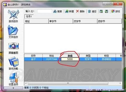Click the 游戏 toolbar button
The width and height of the screenshot is (126, 92).
[116, 11]
